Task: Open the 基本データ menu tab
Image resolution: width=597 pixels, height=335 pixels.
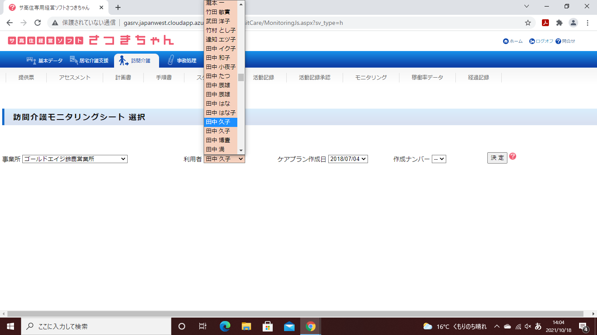Action: point(45,61)
